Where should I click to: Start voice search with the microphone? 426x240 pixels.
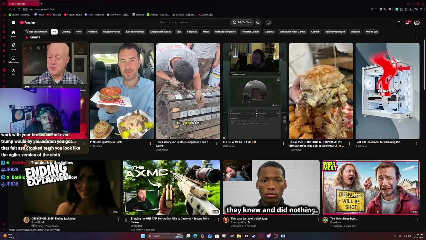pos(268,22)
